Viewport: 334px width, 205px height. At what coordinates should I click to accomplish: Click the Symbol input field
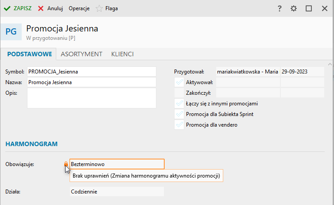click(92, 71)
